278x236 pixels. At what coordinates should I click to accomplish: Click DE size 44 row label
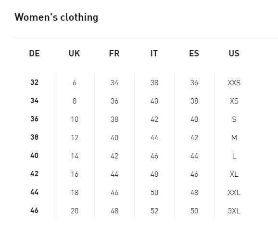[x=34, y=192]
